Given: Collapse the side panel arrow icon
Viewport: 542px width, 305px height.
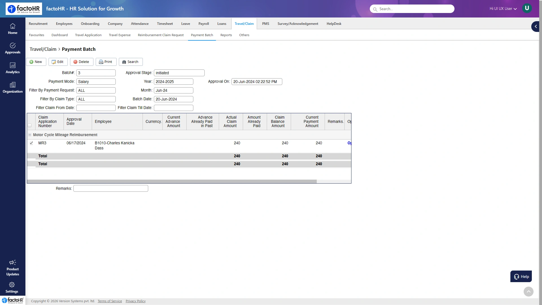Looking at the screenshot, I should click(535, 26).
